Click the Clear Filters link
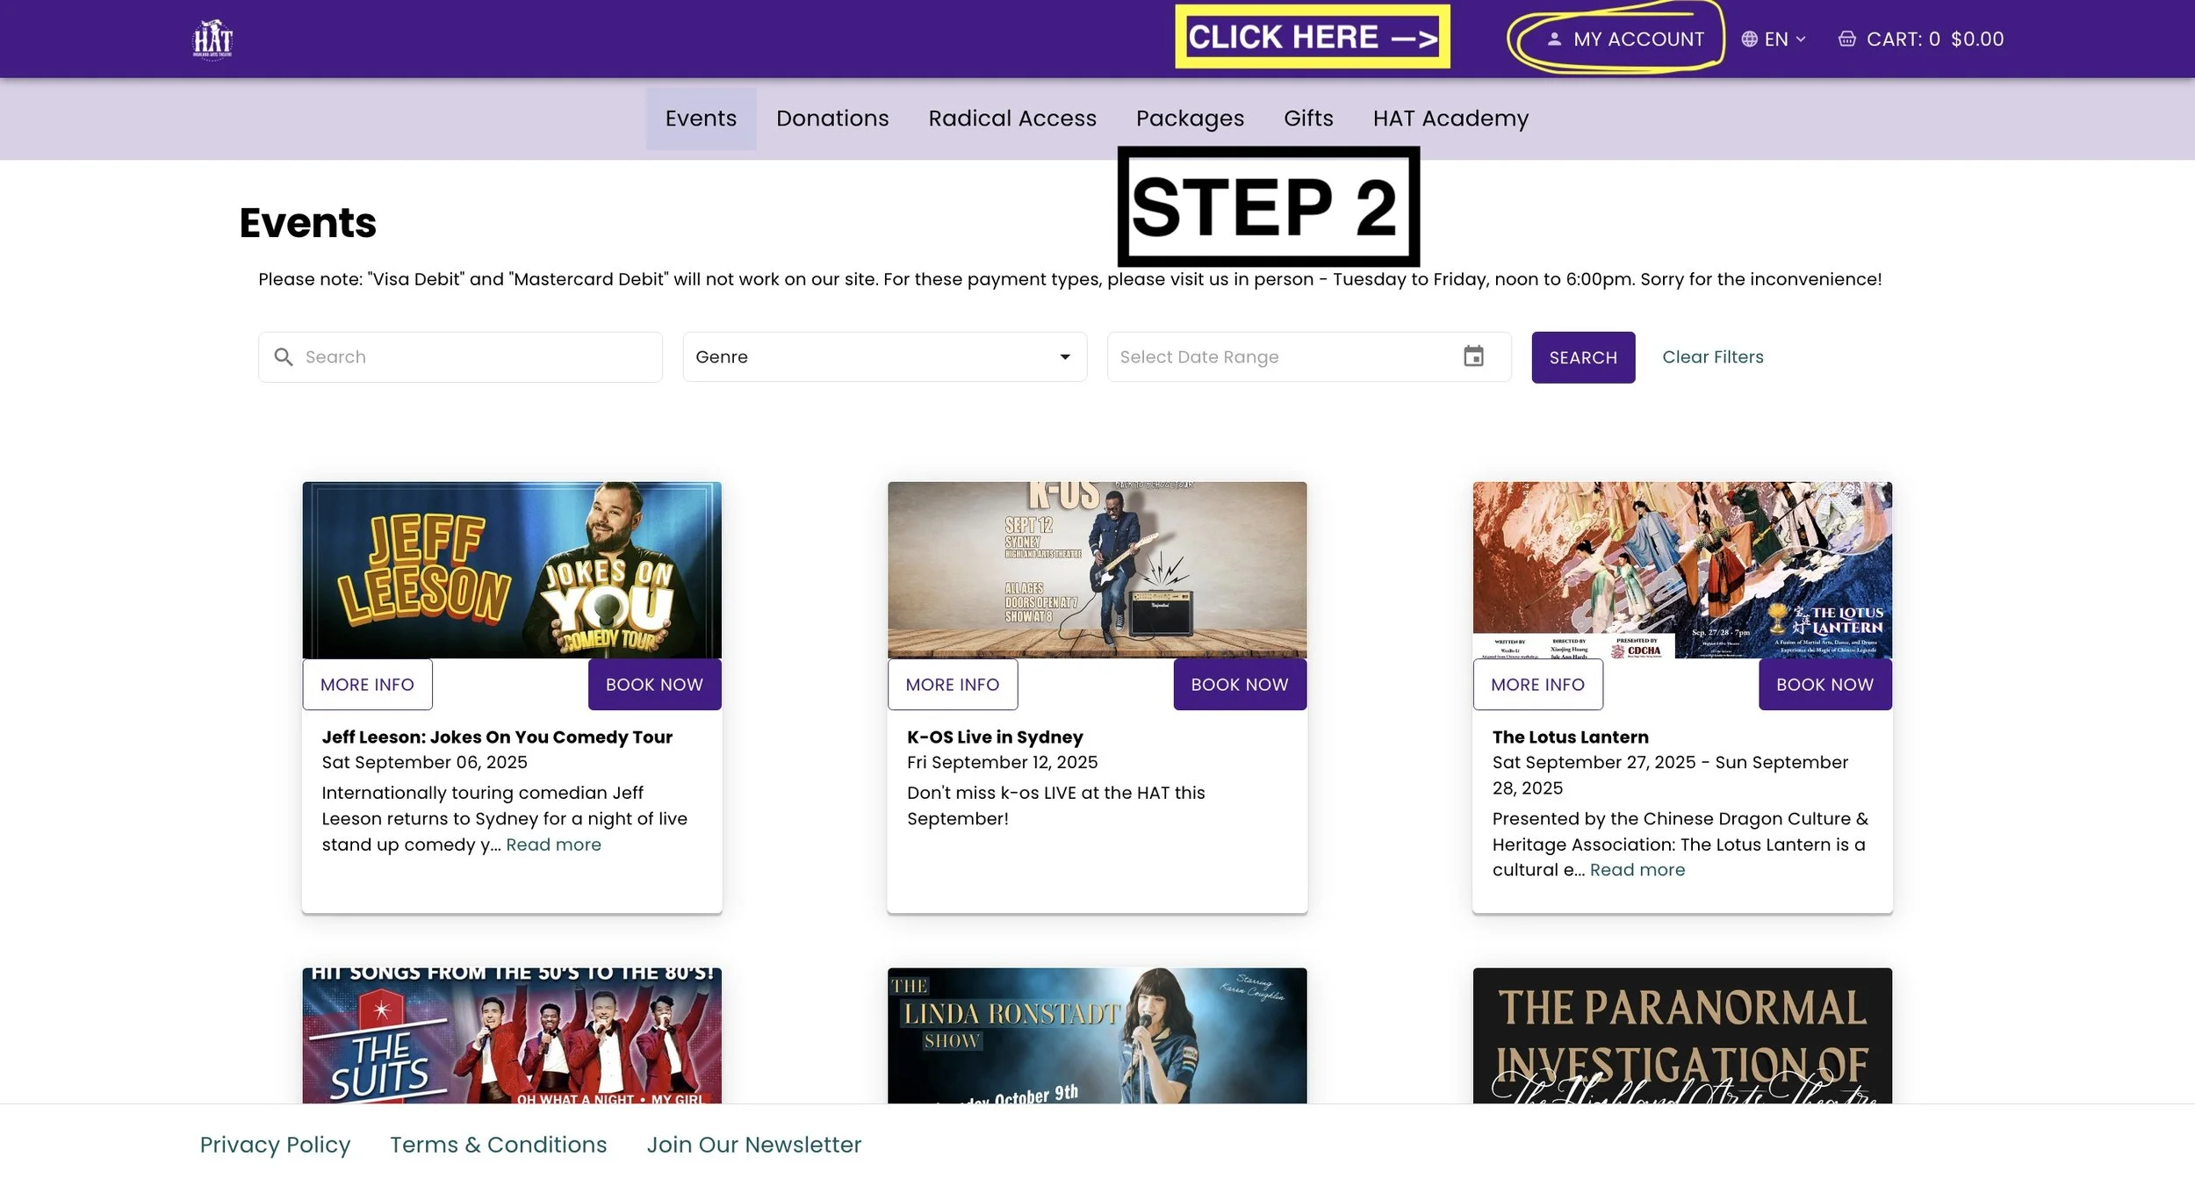This screenshot has width=2195, height=1186. (x=1712, y=357)
